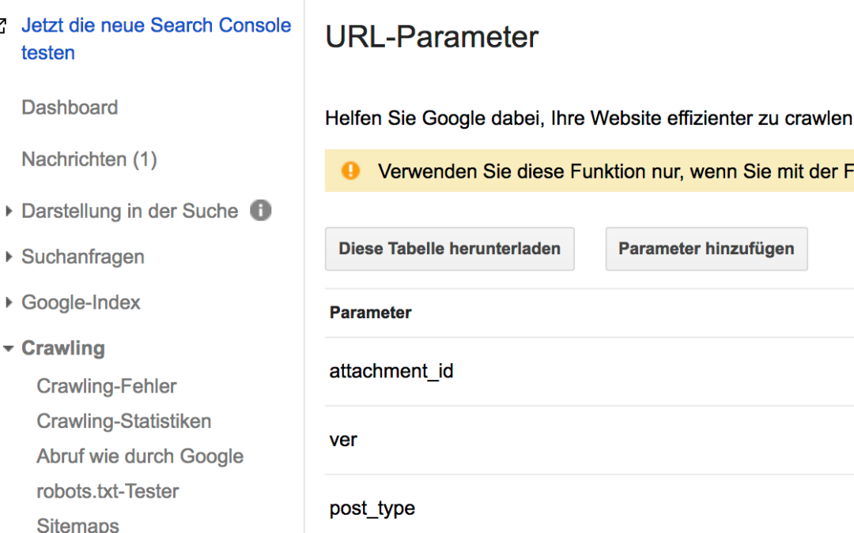The height and width of the screenshot is (533, 854).
Task: Open the robots.txt-Tester tool
Action: [x=108, y=491]
